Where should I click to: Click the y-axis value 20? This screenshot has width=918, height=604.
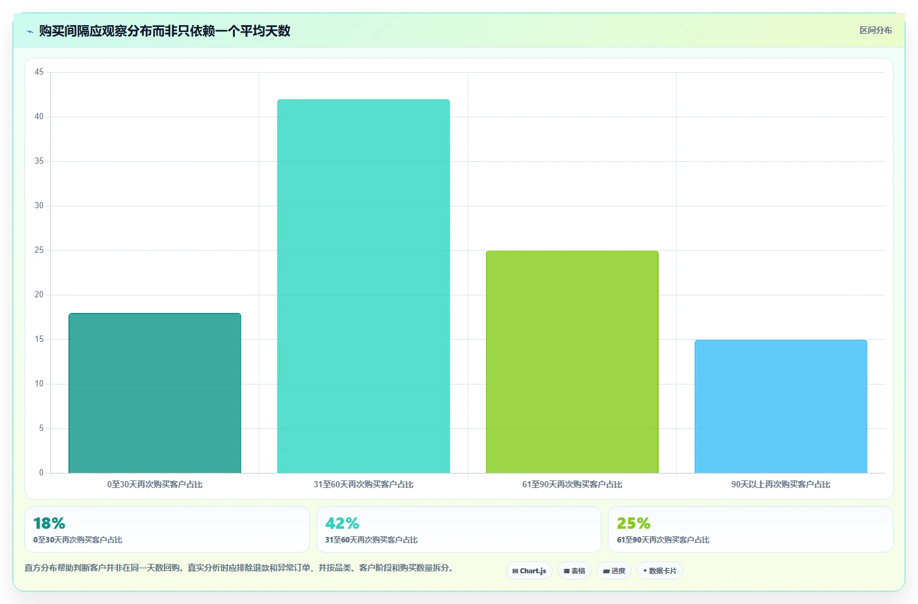click(39, 295)
